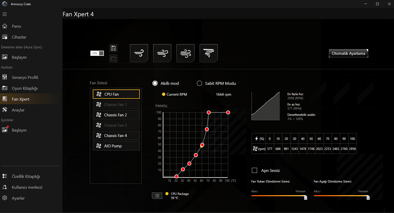
Task: Maximize the Armoury Crate window
Action: [x=377, y=4]
